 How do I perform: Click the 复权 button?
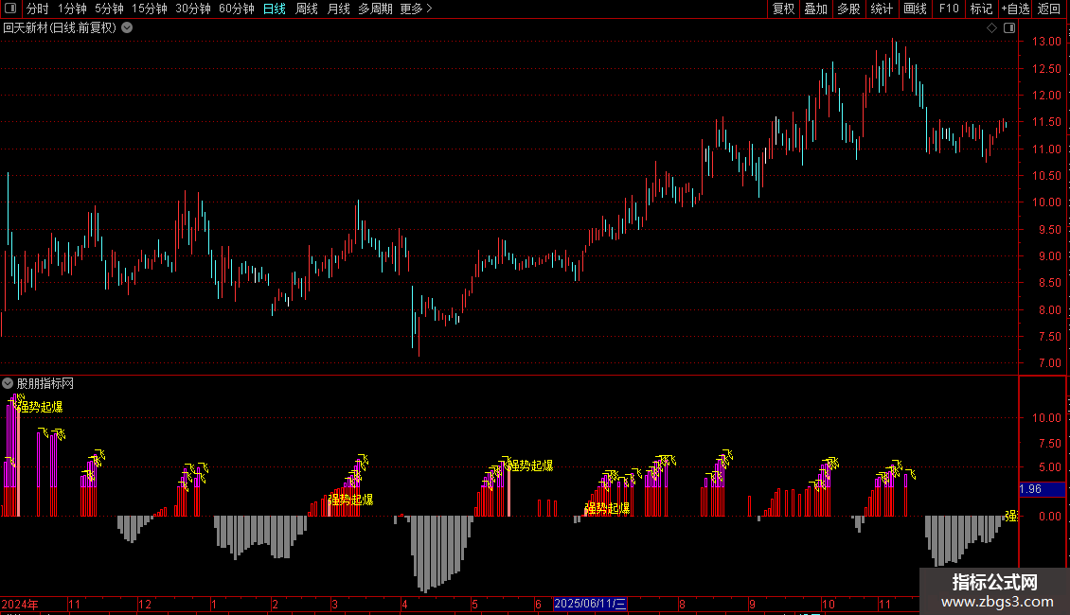(783, 9)
